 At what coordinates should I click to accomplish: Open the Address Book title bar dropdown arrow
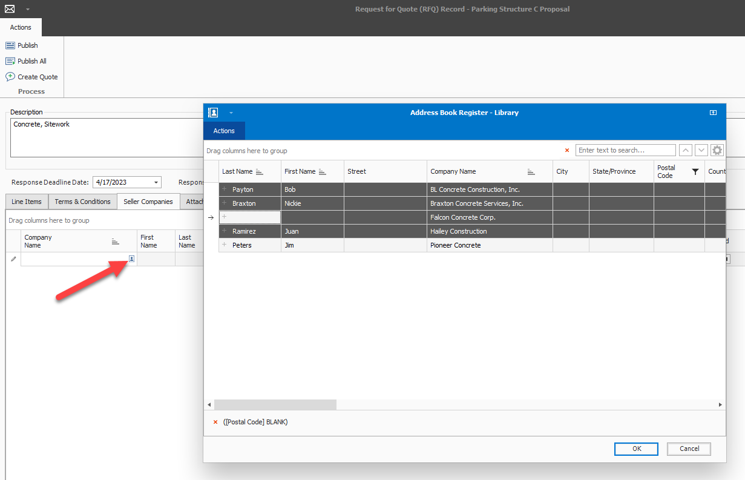pyautogui.click(x=231, y=113)
